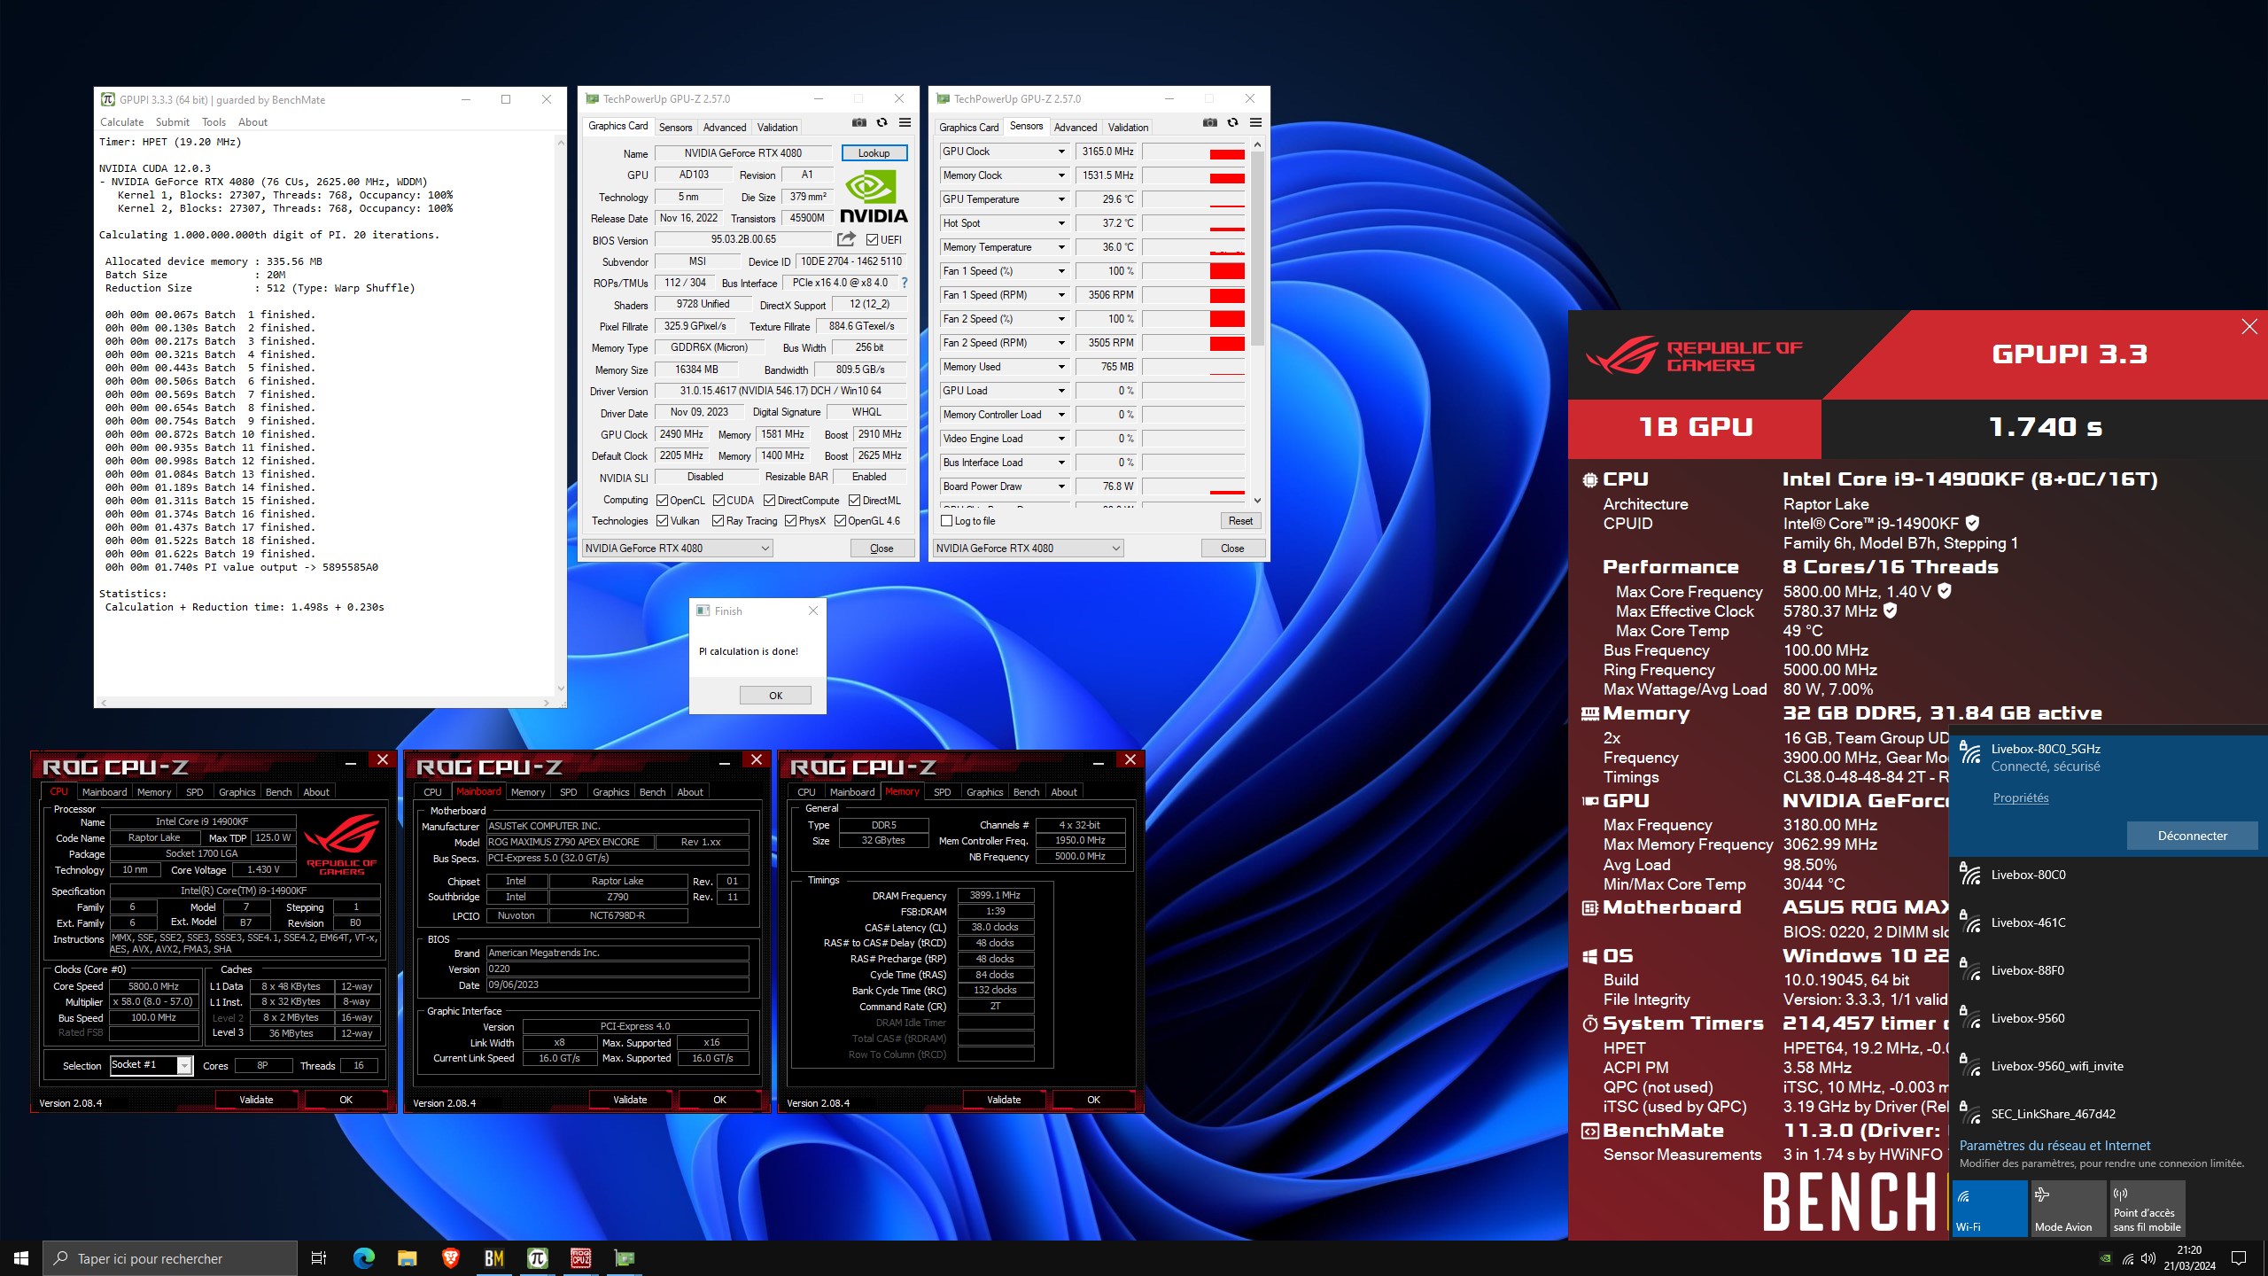Toggle the UEFI checkbox in GPU-Z
The height and width of the screenshot is (1276, 2268).
(872, 240)
